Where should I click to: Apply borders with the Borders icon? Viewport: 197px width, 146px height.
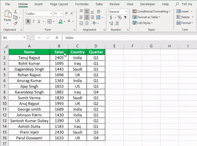(x=50, y=21)
